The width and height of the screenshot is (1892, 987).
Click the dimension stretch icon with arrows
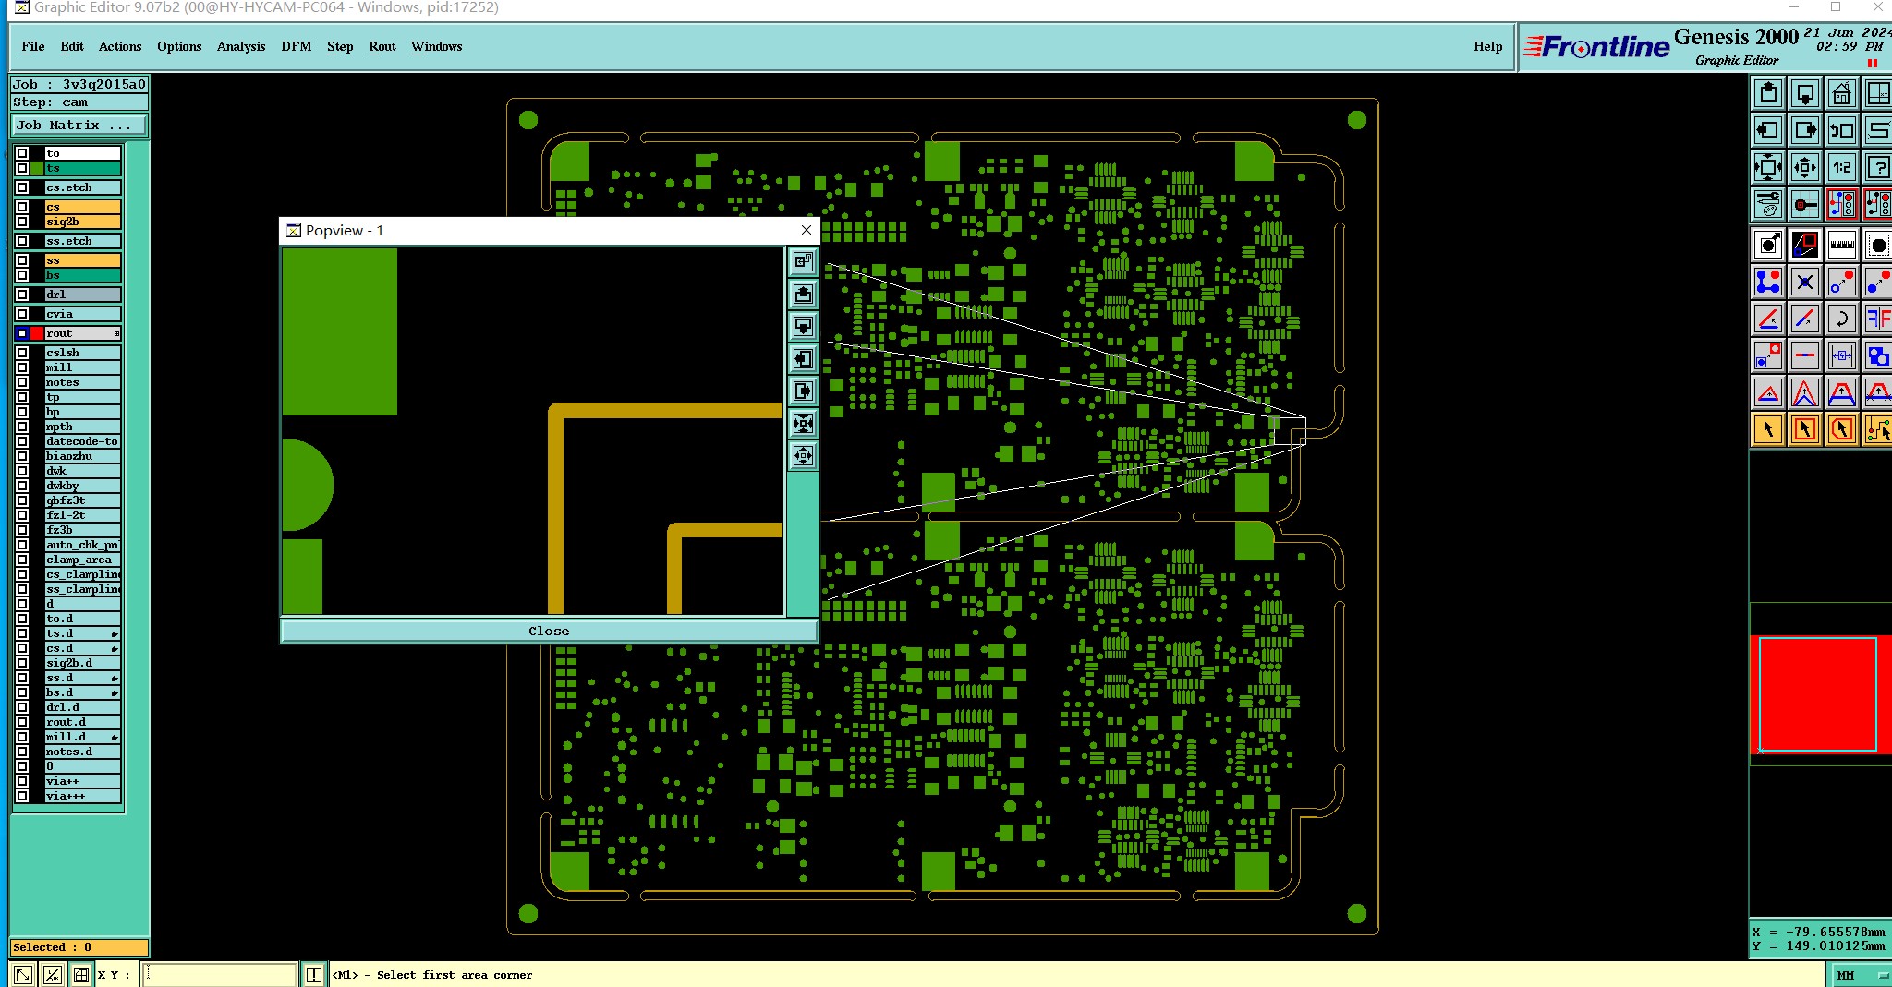1842,355
